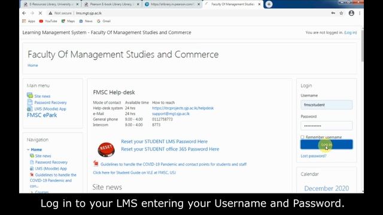The height and width of the screenshot is (215, 383).
Task: Click the COVID-19 guidelines PDF icon in content
Action: pos(96,163)
